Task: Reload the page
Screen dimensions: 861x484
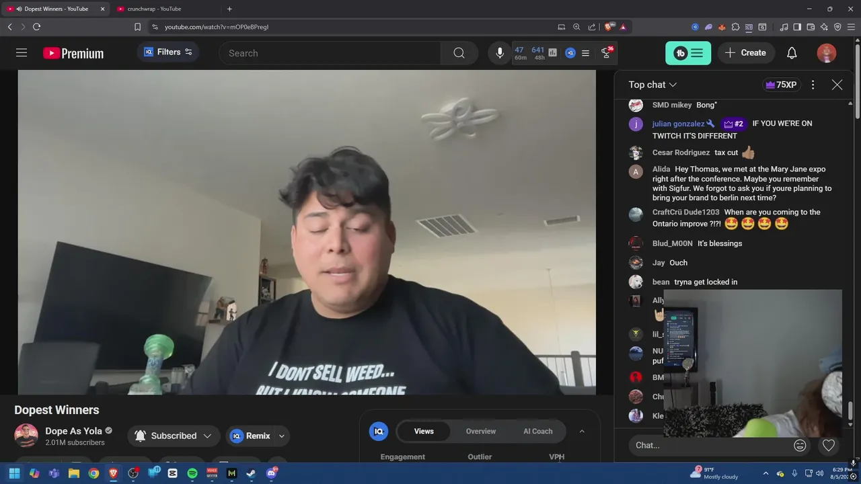Action: click(x=36, y=27)
